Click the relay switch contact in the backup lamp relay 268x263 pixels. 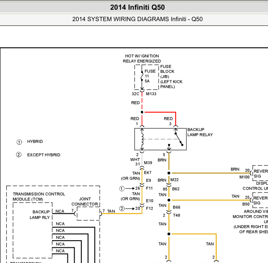point(179,139)
